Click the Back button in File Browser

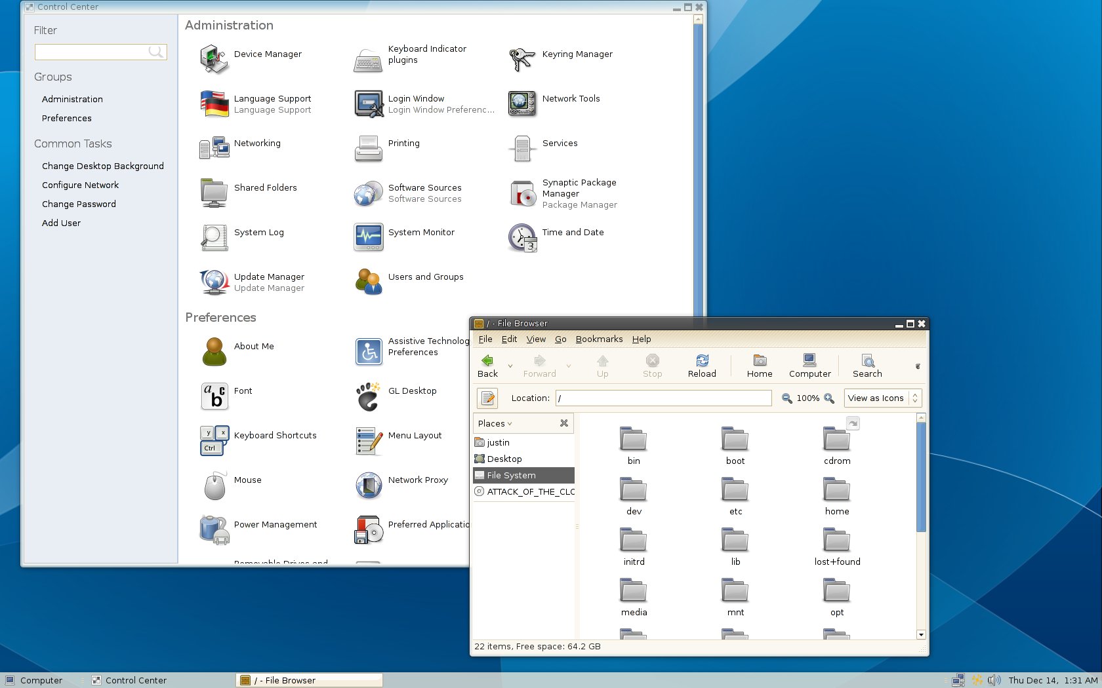coord(487,366)
